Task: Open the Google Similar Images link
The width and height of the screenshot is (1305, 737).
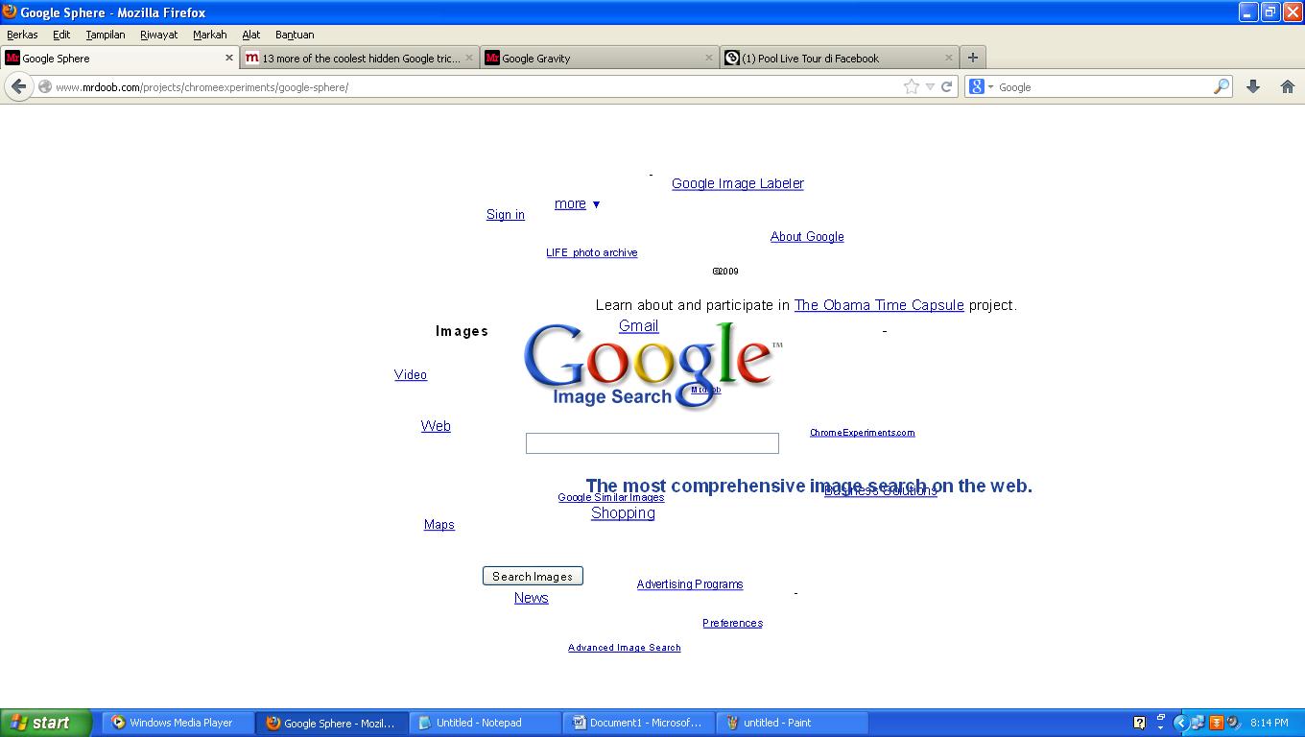Action: [x=611, y=497]
